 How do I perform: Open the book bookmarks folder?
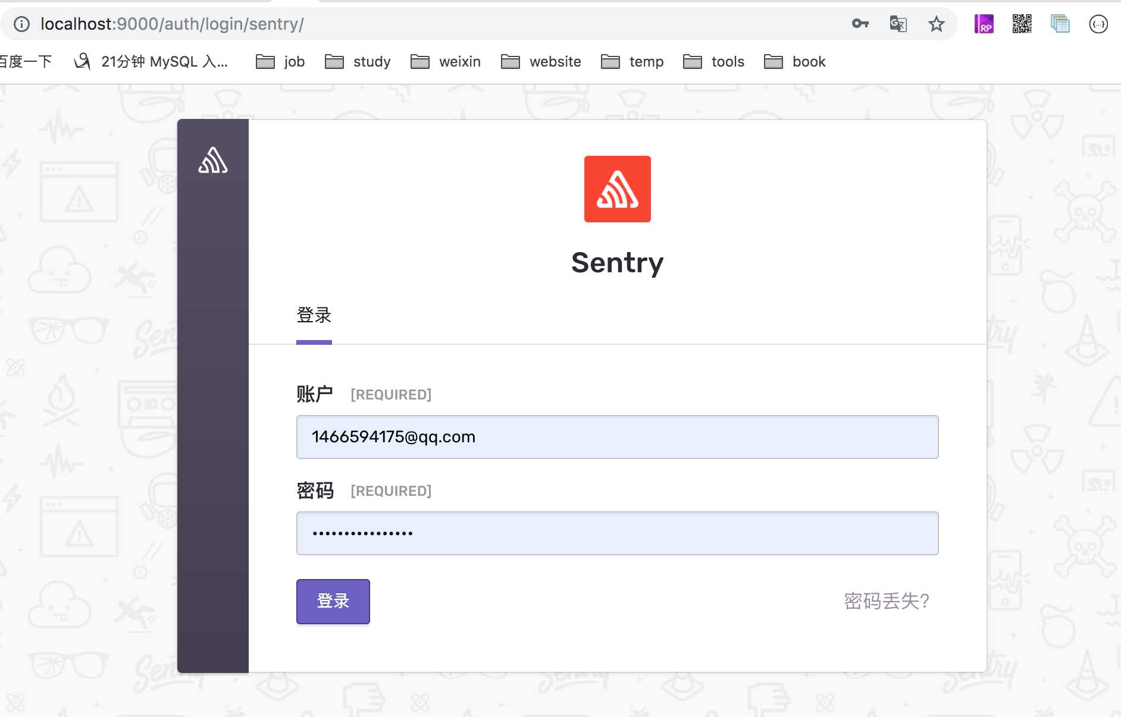tap(794, 62)
